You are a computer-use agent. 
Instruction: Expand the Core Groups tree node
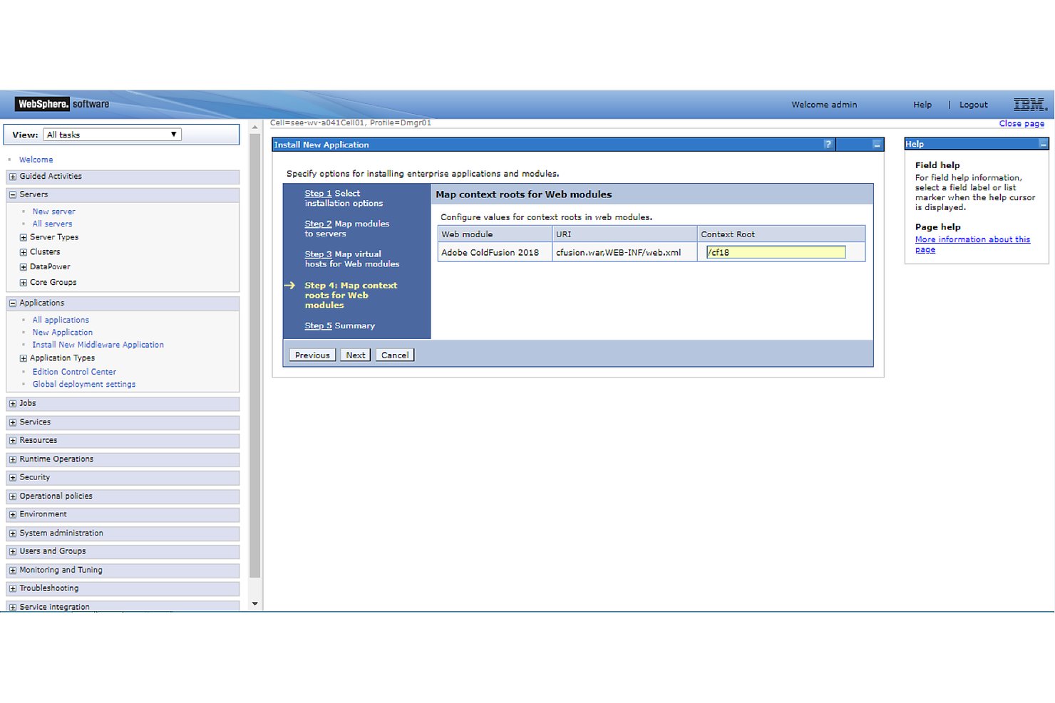pyautogui.click(x=24, y=283)
